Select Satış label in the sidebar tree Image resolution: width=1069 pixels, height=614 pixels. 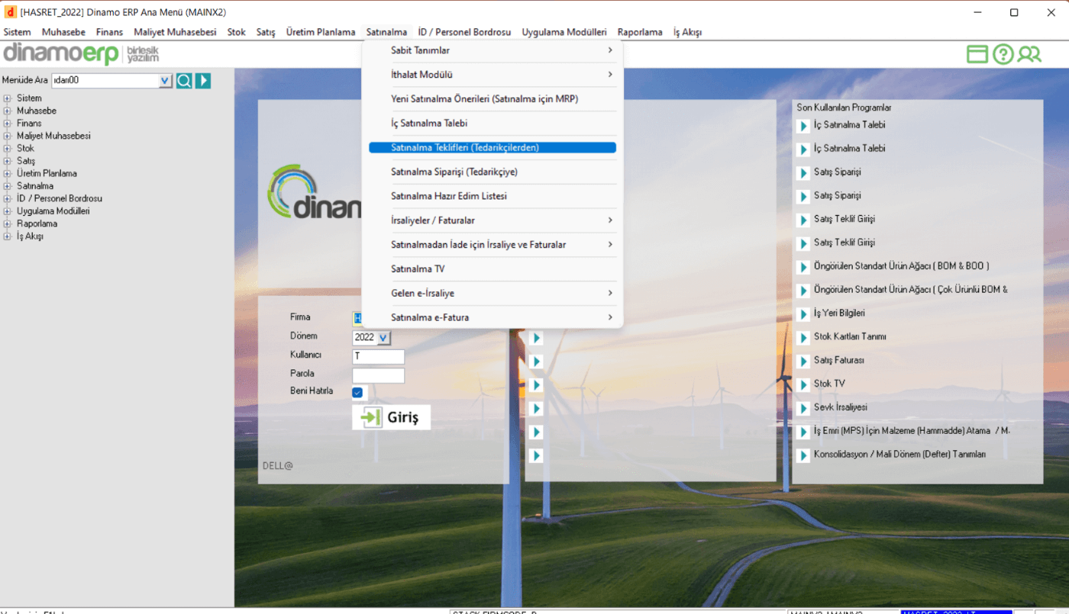tap(26, 161)
